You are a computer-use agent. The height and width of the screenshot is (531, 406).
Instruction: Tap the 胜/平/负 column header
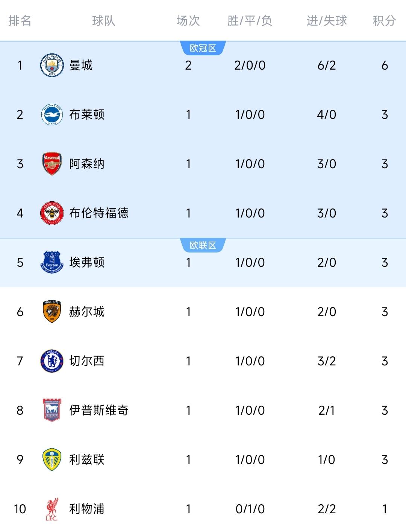click(250, 20)
